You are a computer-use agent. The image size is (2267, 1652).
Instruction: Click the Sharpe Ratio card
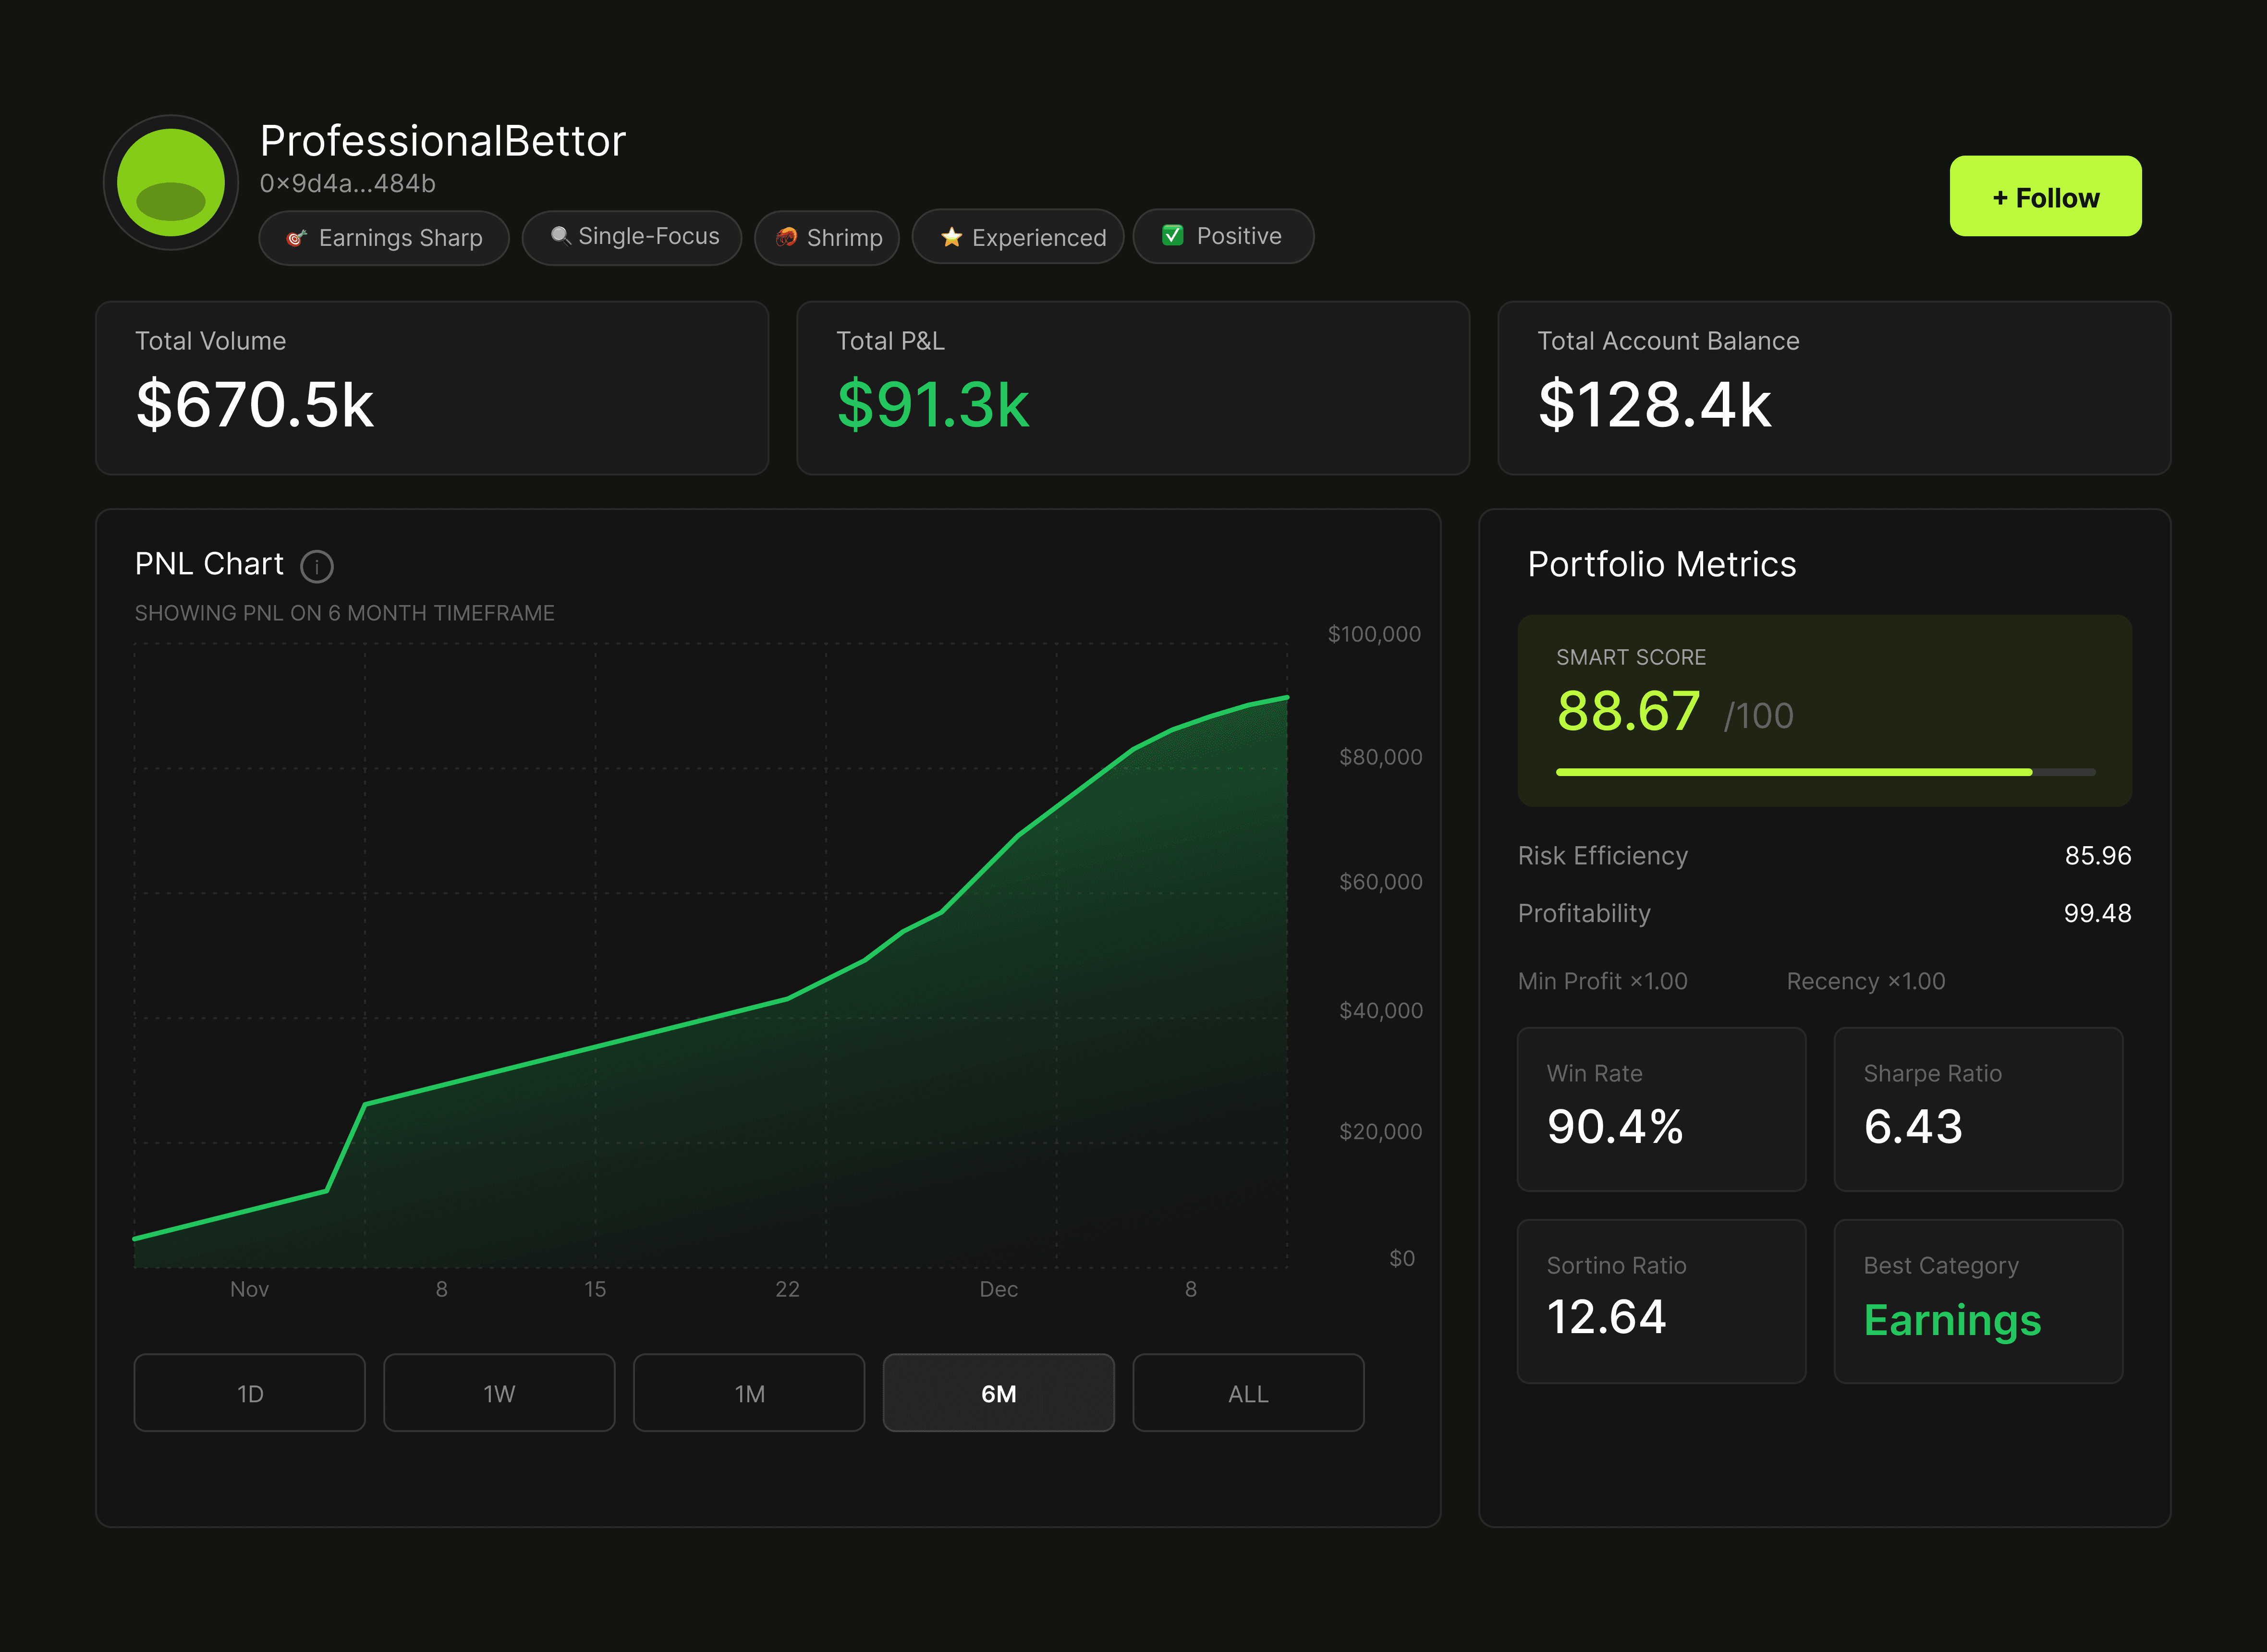click(1977, 1108)
